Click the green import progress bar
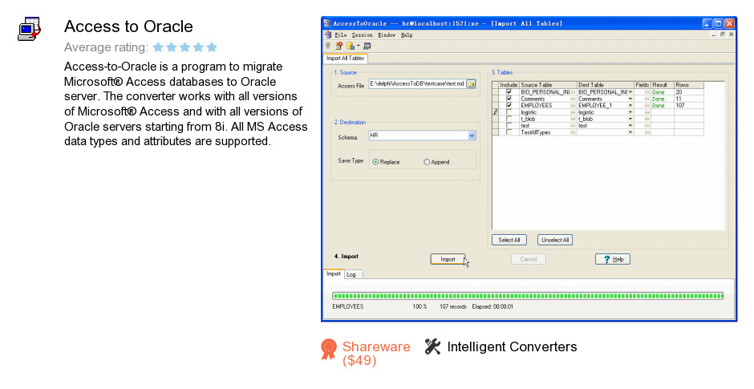Image resolution: width=754 pixels, height=389 pixels. pyautogui.click(x=528, y=296)
